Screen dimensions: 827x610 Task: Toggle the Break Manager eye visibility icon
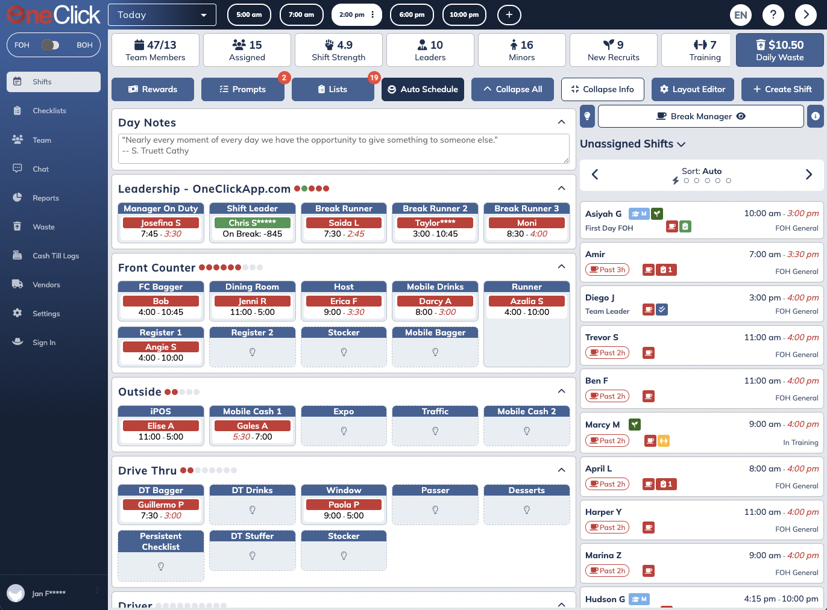coord(741,116)
